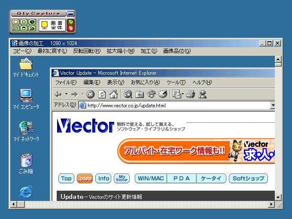Click the horizontal scrollbar left arrow
Image resolution: width=292 pixels, height=219 pixels.
(x=13, y=204)
